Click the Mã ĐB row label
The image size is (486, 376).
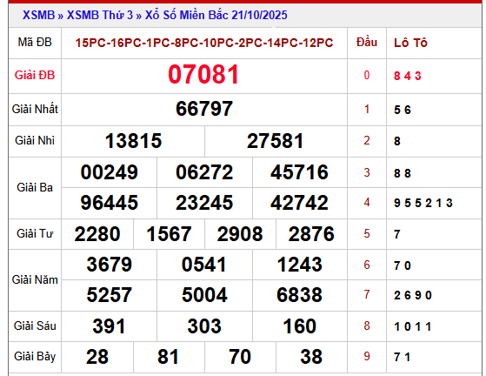click(35, 42)
